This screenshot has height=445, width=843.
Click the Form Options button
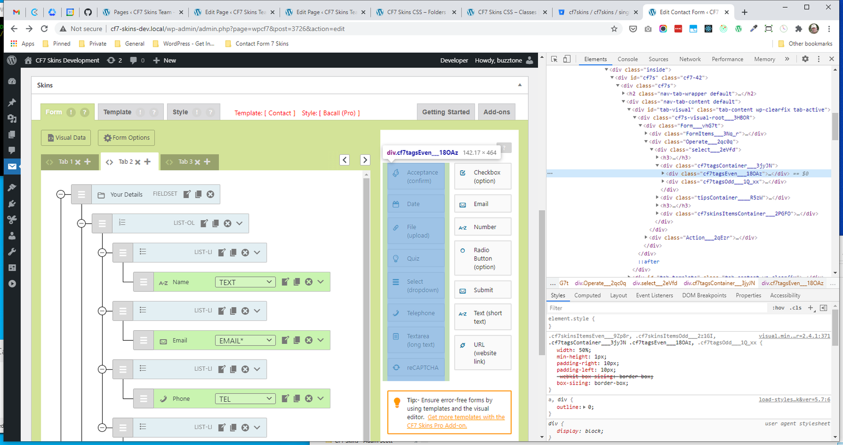(x=126, y=138)
